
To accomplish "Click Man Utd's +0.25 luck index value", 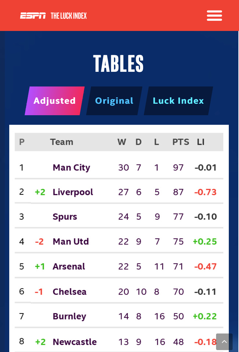I will tap(205, 242).
